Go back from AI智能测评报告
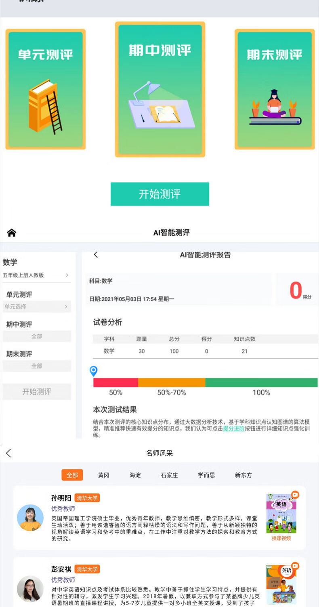The image size is (319, 607). click(x=96, y=255)
